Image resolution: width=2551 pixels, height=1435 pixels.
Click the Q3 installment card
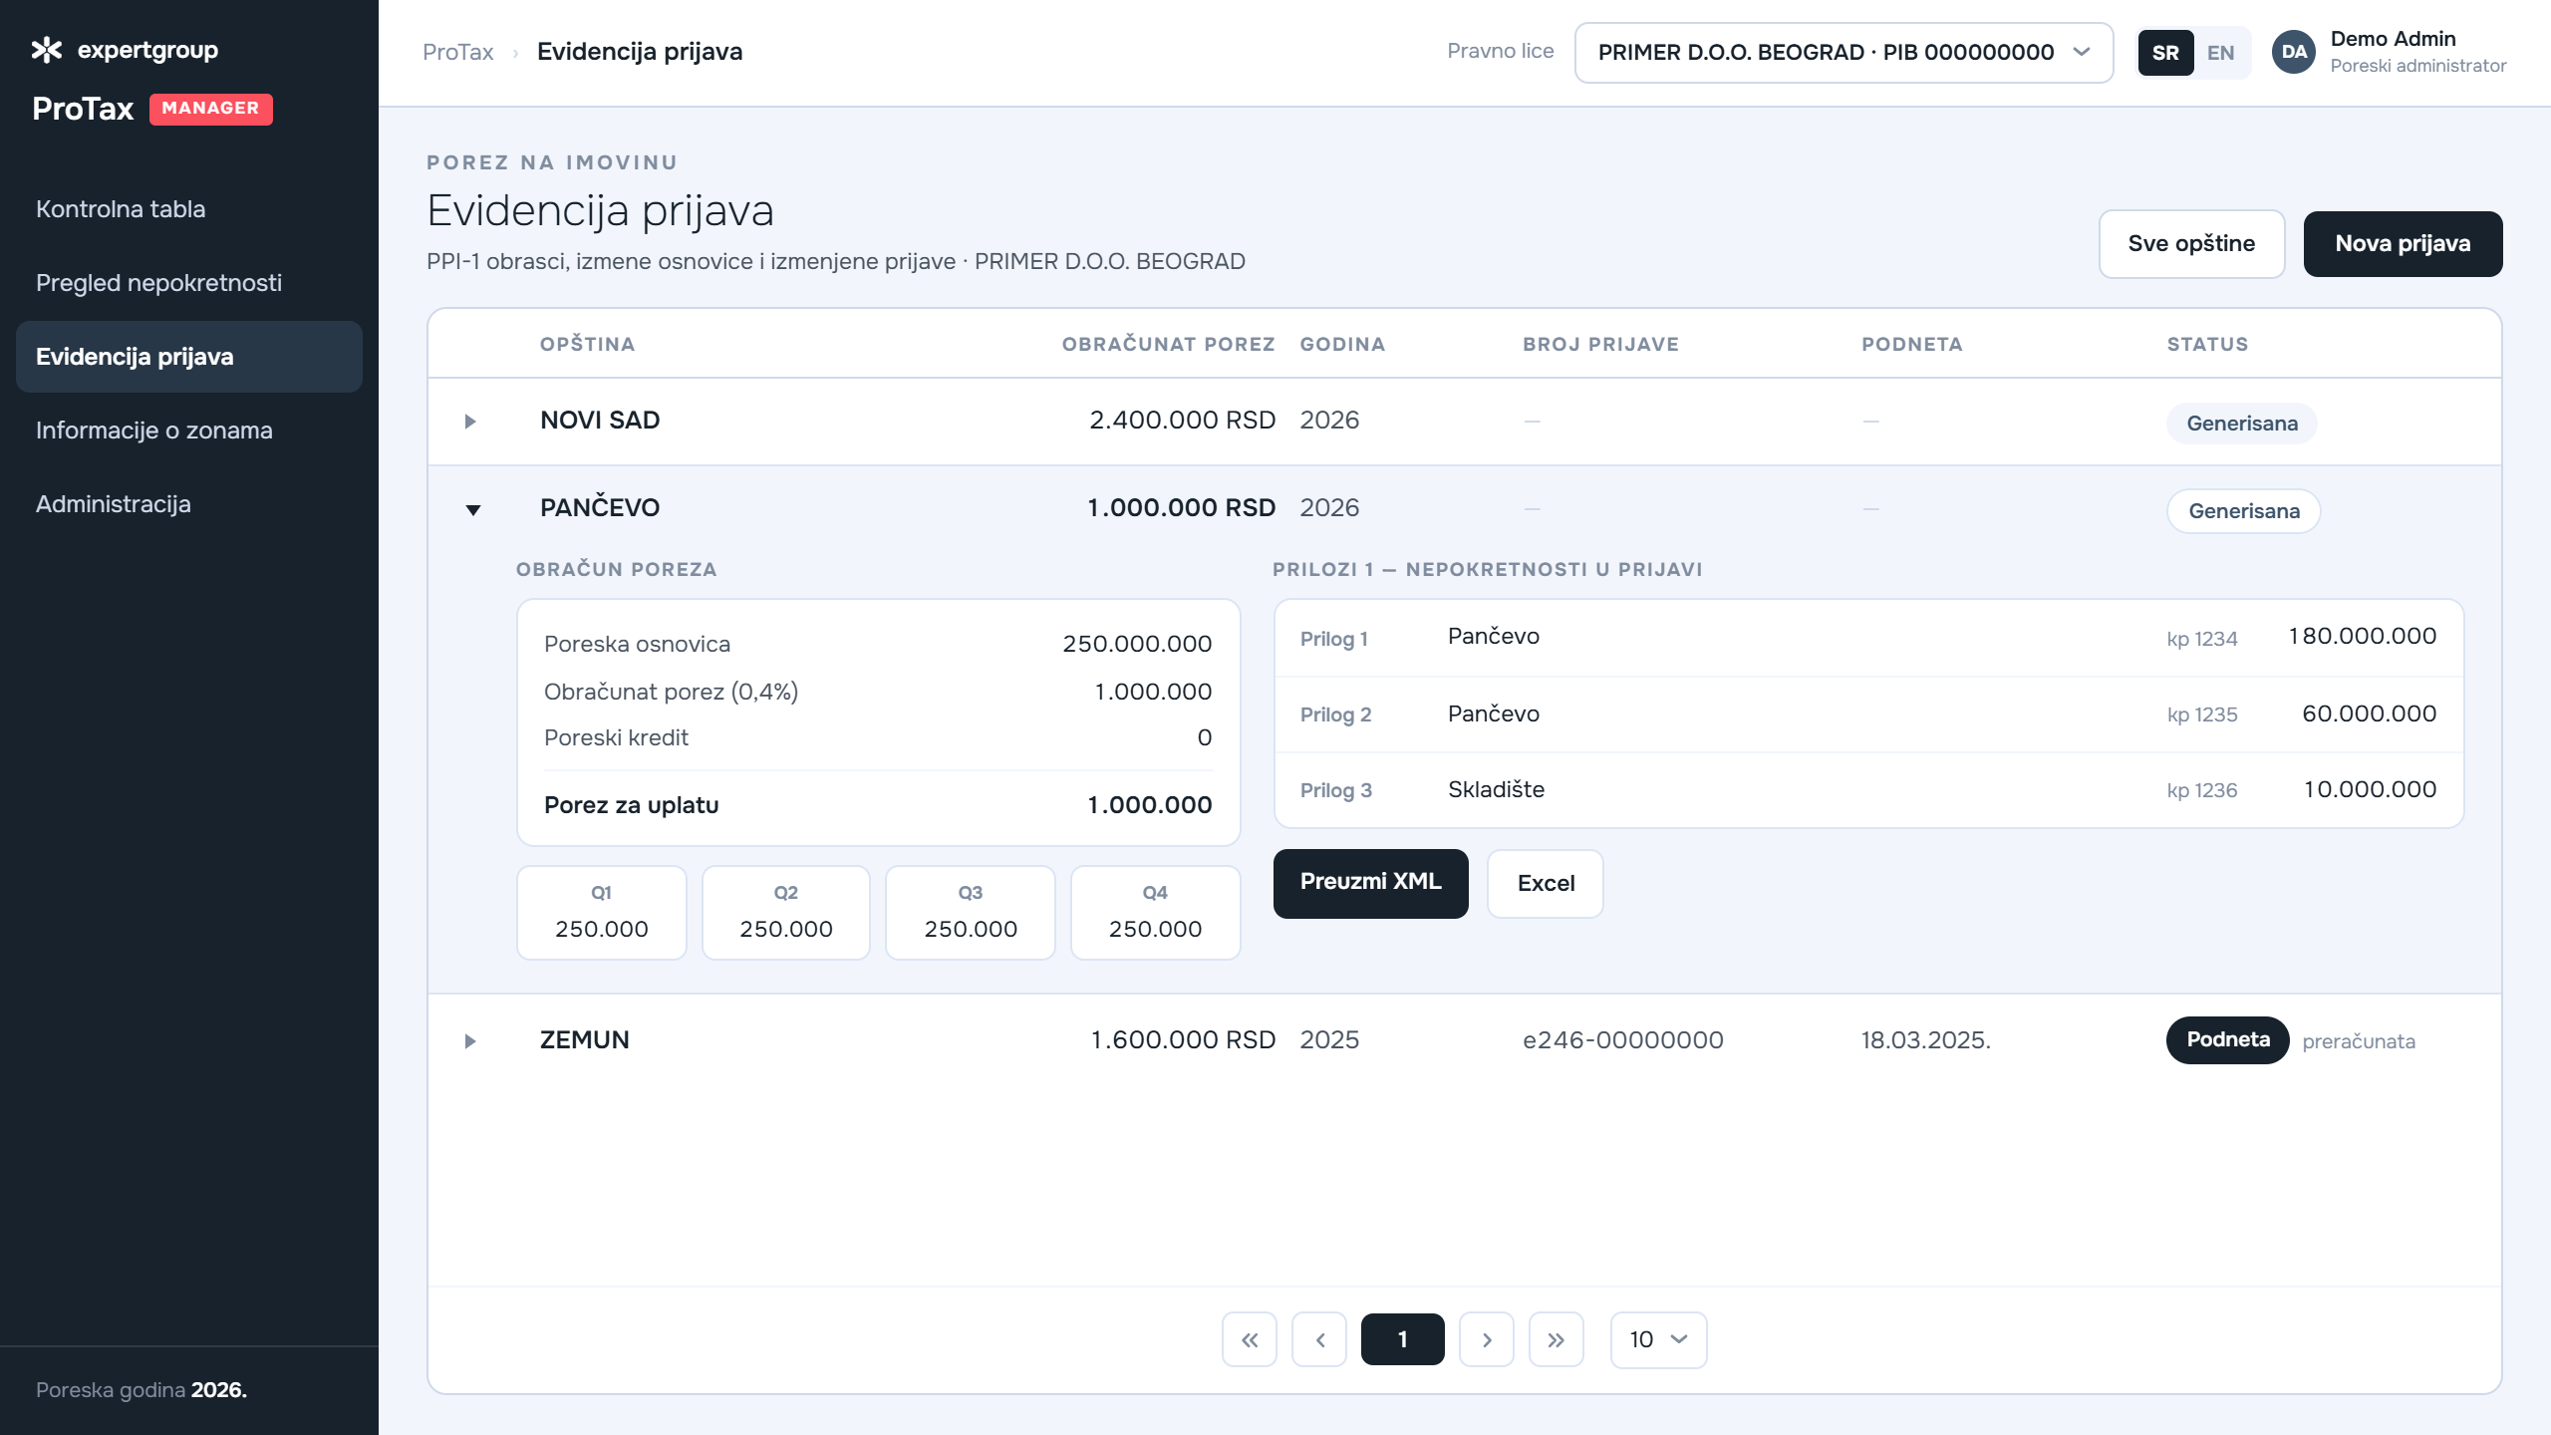click(x=971, y=913)
